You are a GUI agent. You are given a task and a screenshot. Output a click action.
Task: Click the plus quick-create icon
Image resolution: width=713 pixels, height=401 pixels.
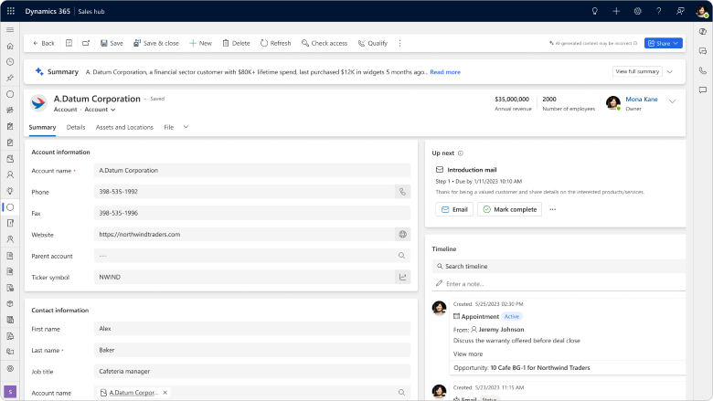tap(616, 11)
